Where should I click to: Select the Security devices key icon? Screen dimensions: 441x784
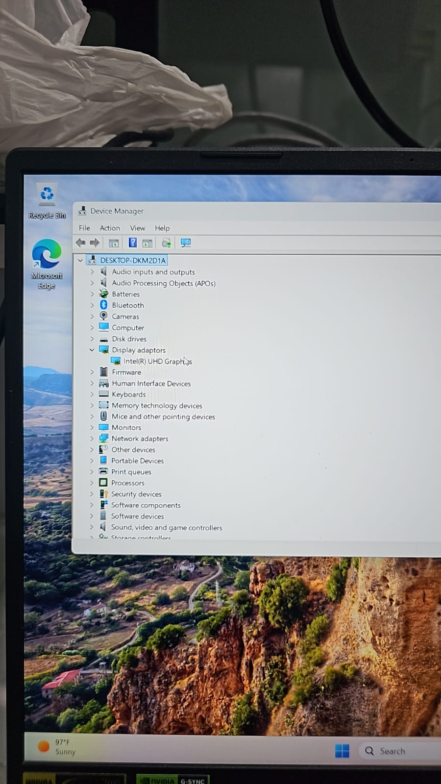click(103, 494)
